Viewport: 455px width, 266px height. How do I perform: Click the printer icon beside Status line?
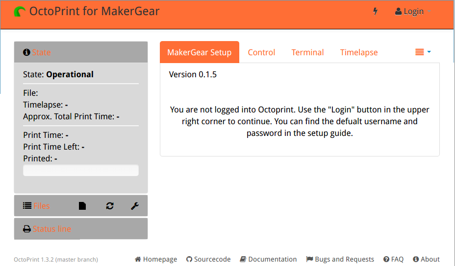coord(27,229)
